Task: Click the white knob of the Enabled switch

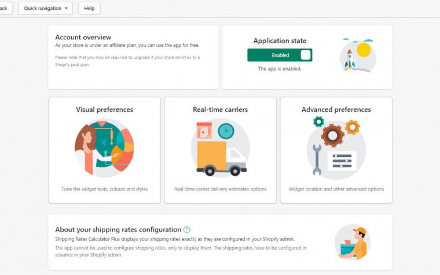Action: [x=306, y=55]
